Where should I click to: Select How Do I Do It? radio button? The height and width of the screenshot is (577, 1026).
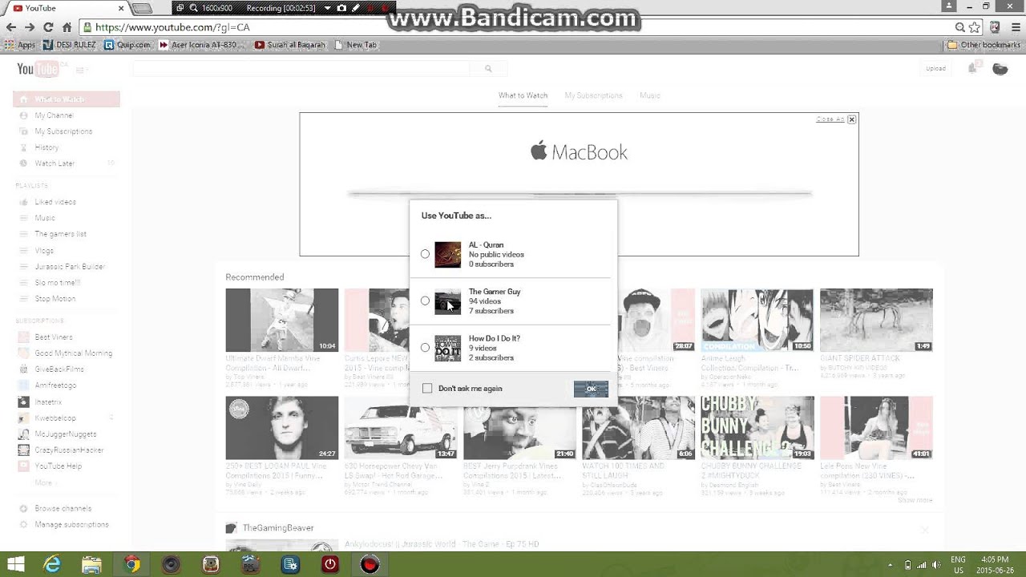click(425, 348)
